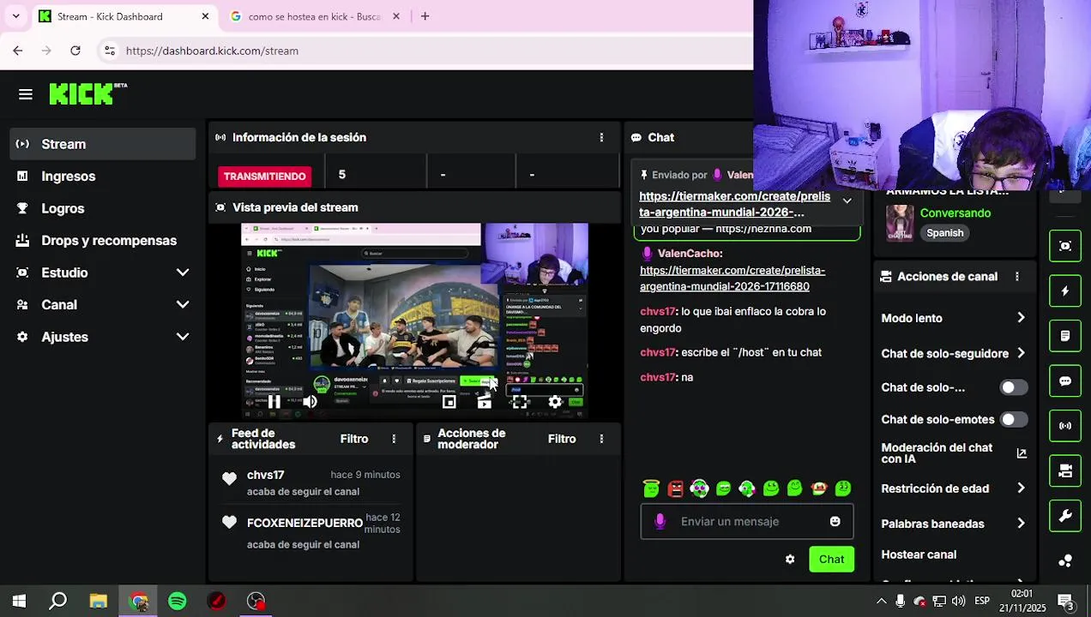Click chvs17 username on /host message
This screenshot has height=617, width=1091.
[x=659, y=352]
